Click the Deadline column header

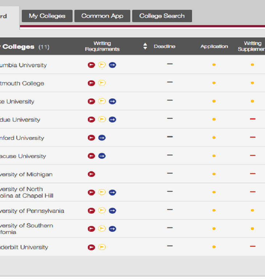tap(164, 46)
